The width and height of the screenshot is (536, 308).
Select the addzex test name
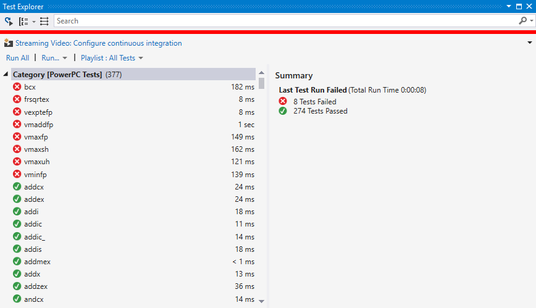click(x=36, y=286)
